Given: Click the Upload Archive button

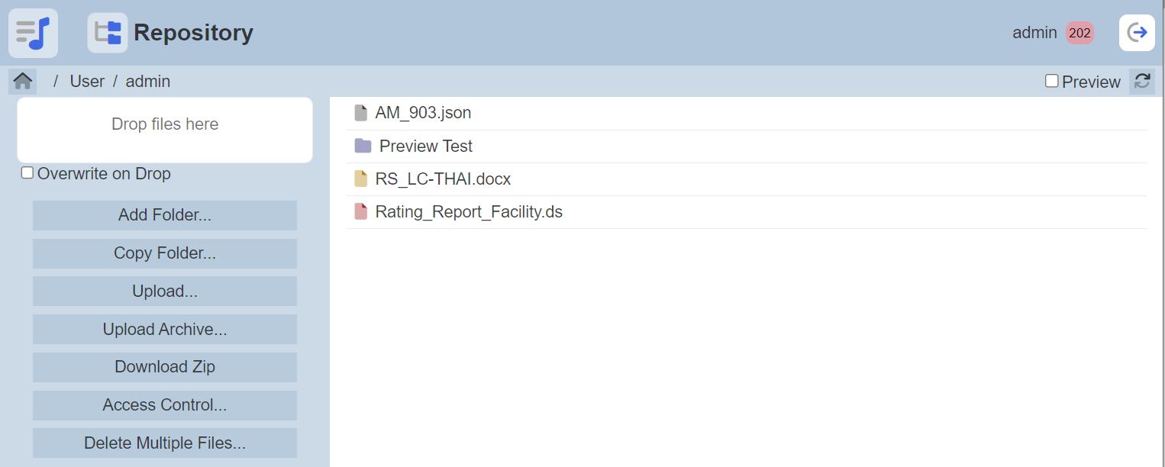Looking at the screenshot, I should tap(165, 330).
